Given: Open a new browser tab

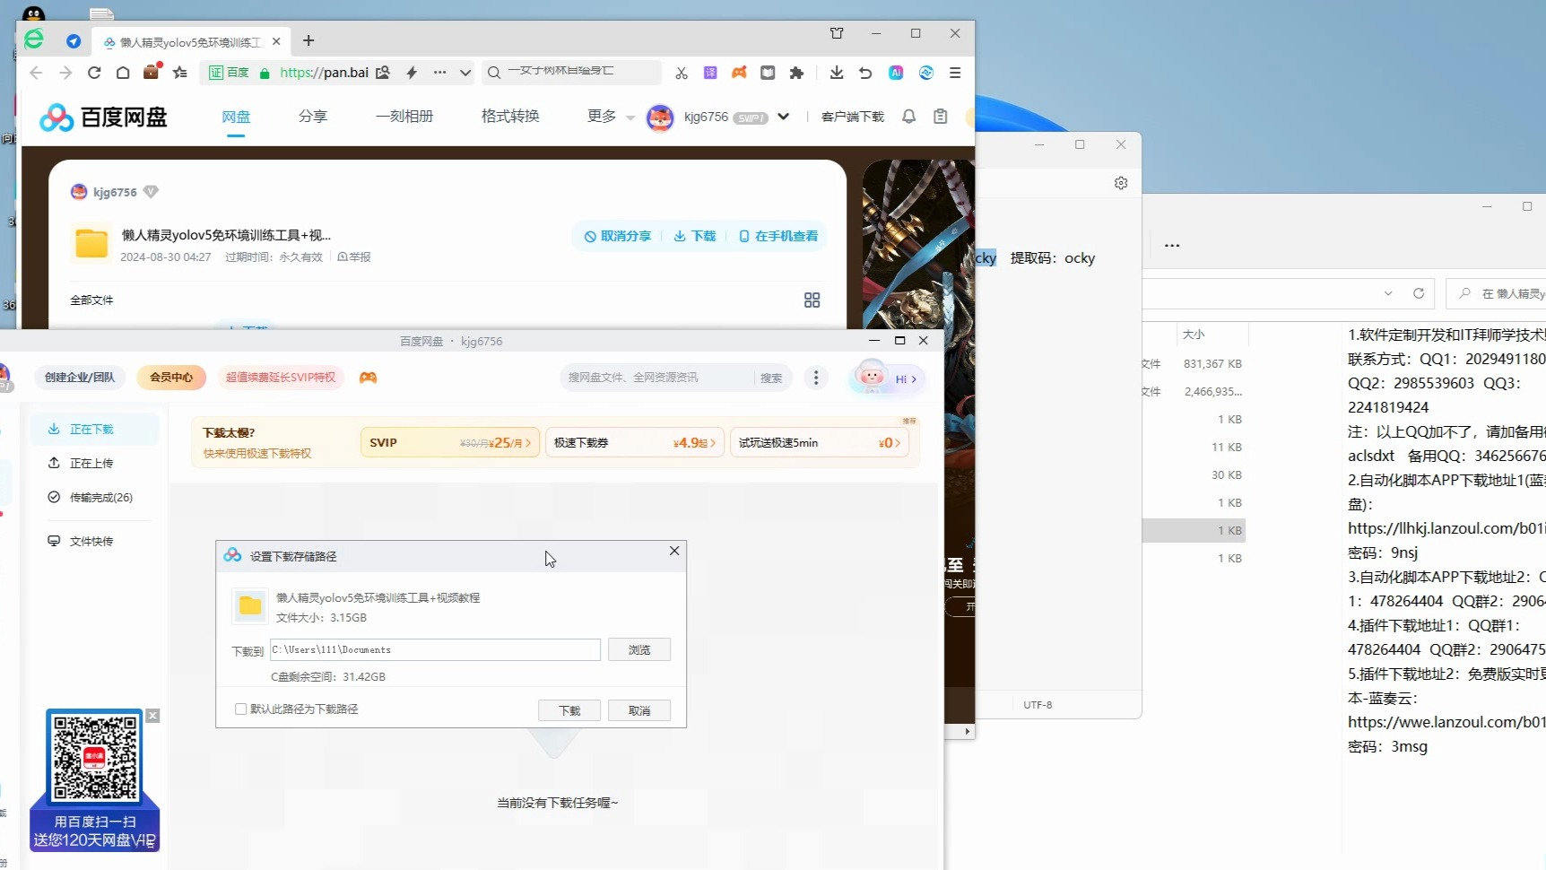Looking at the screenshot, I should pos(308,40).
